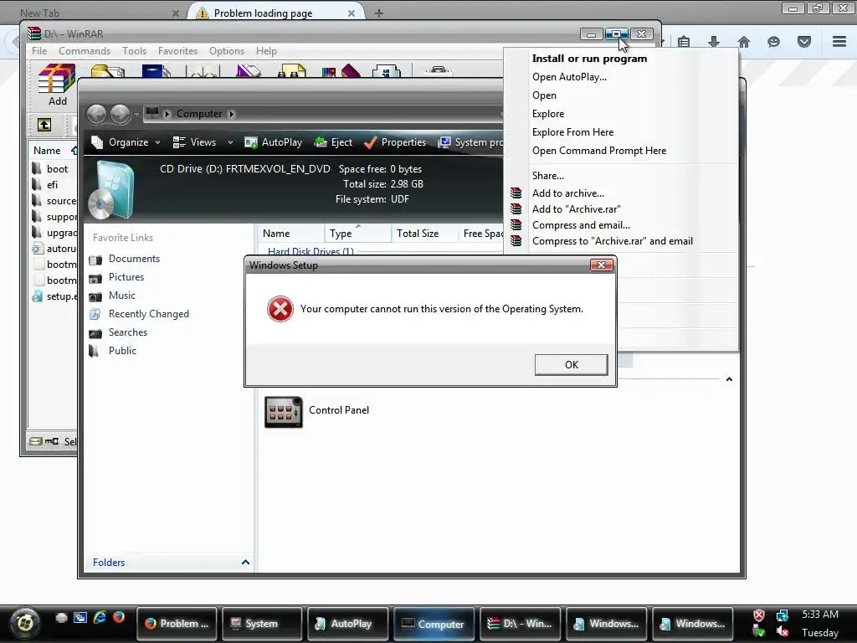Image resolution: width=857 pixels, height=643 pixels.
Task: Select Explore From Here in context menu
Action: click(x=622, y=132)
